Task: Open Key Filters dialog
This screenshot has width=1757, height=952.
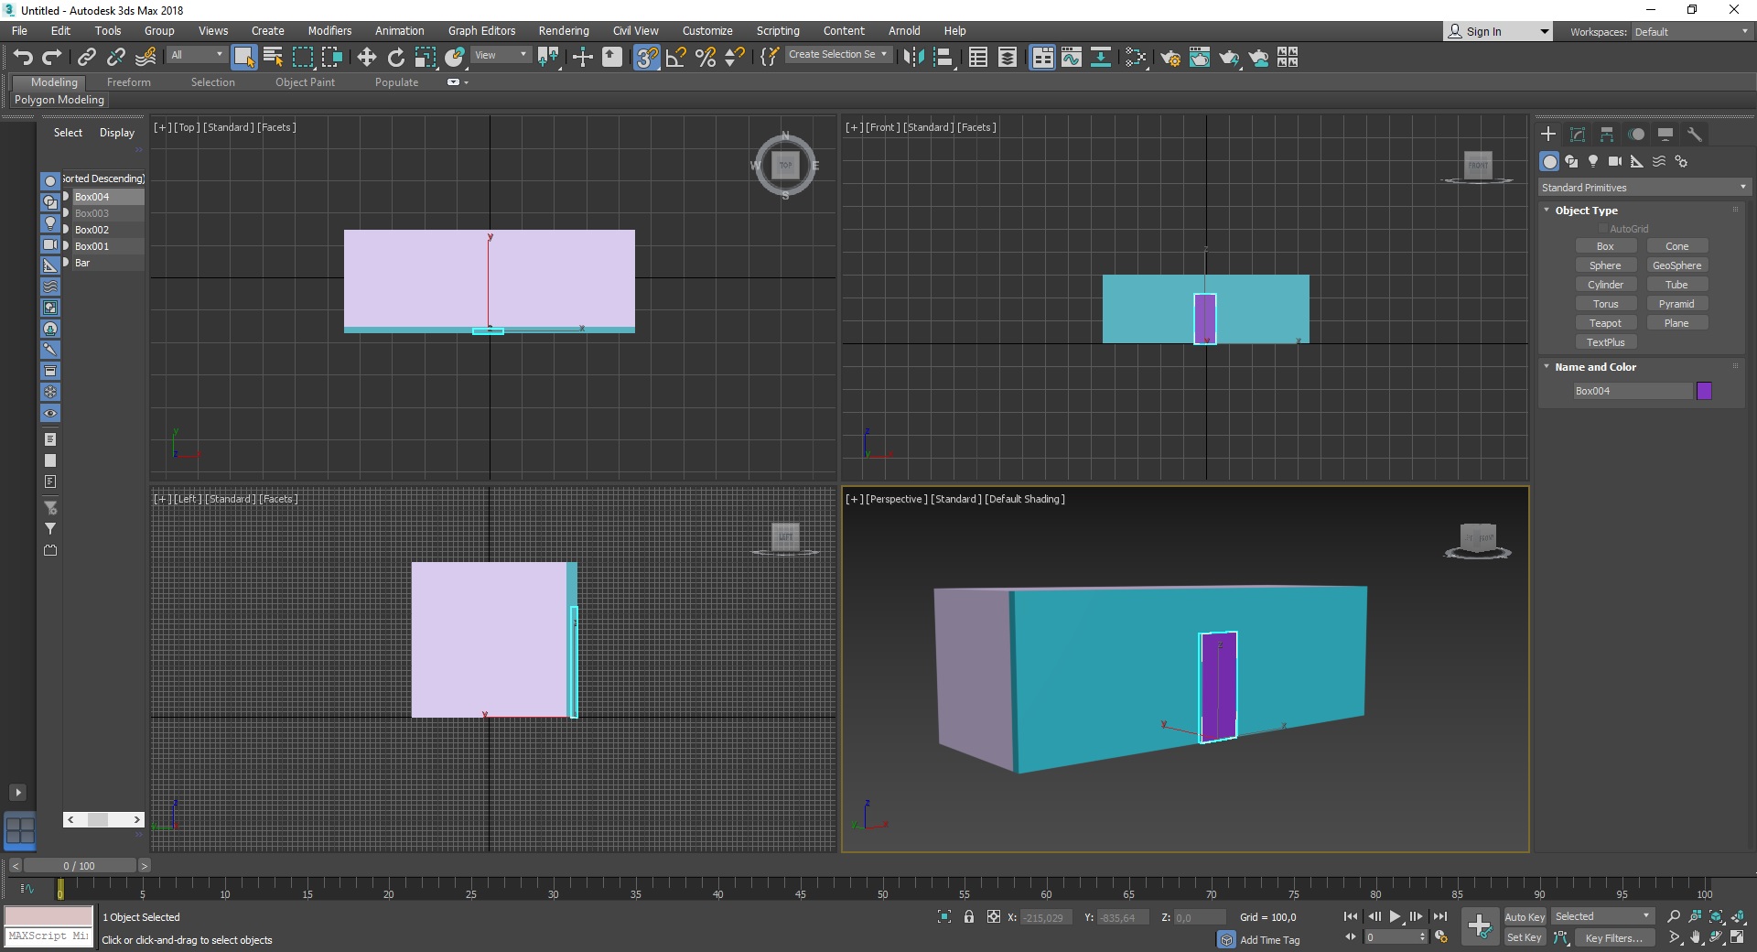Action: (1614, 937)
